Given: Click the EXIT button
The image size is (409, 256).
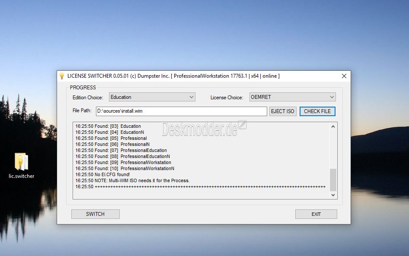Looking at the screenshot, I should point(316,214).
